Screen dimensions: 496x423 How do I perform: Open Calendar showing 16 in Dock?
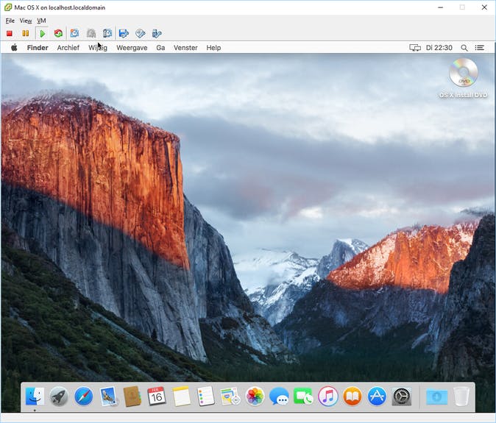(x=157, y=396)
